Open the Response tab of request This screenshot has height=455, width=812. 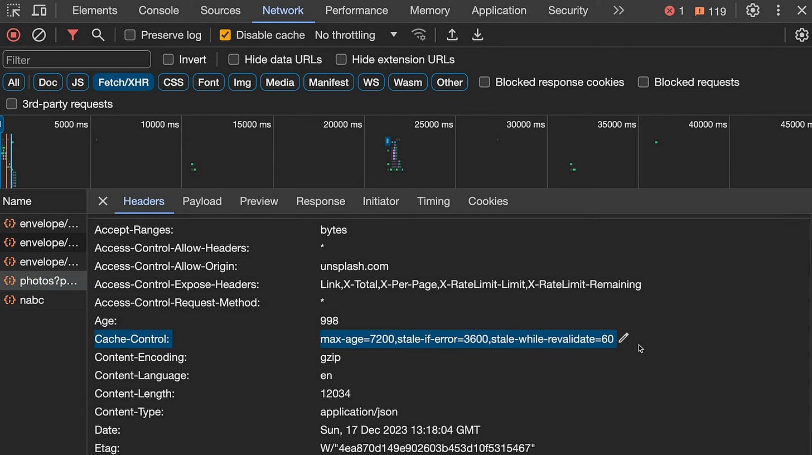coord(320,201)
